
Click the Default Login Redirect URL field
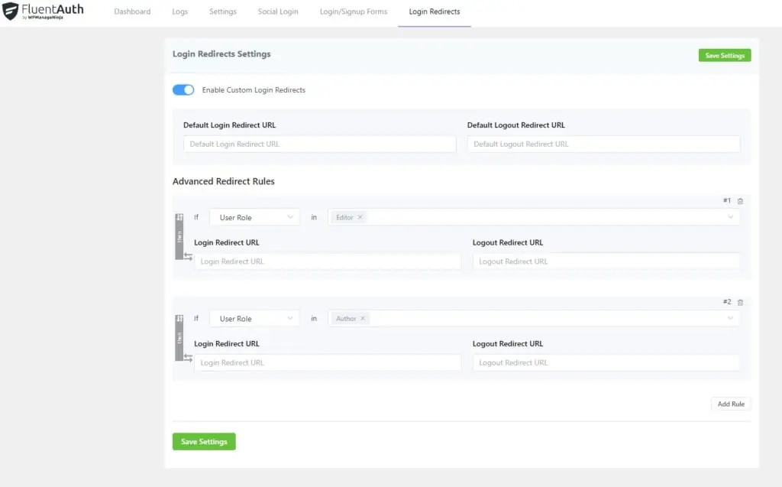[319, 144]
